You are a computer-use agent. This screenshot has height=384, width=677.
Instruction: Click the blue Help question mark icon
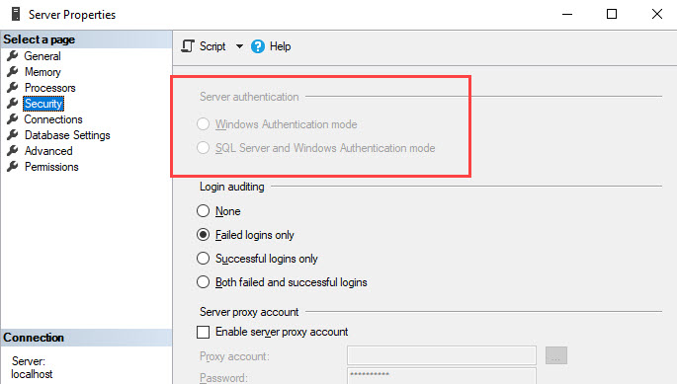pos(258,46)
